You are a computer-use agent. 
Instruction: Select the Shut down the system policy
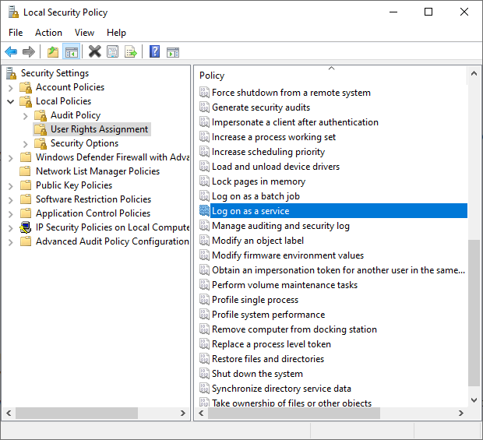pos(257,374)
